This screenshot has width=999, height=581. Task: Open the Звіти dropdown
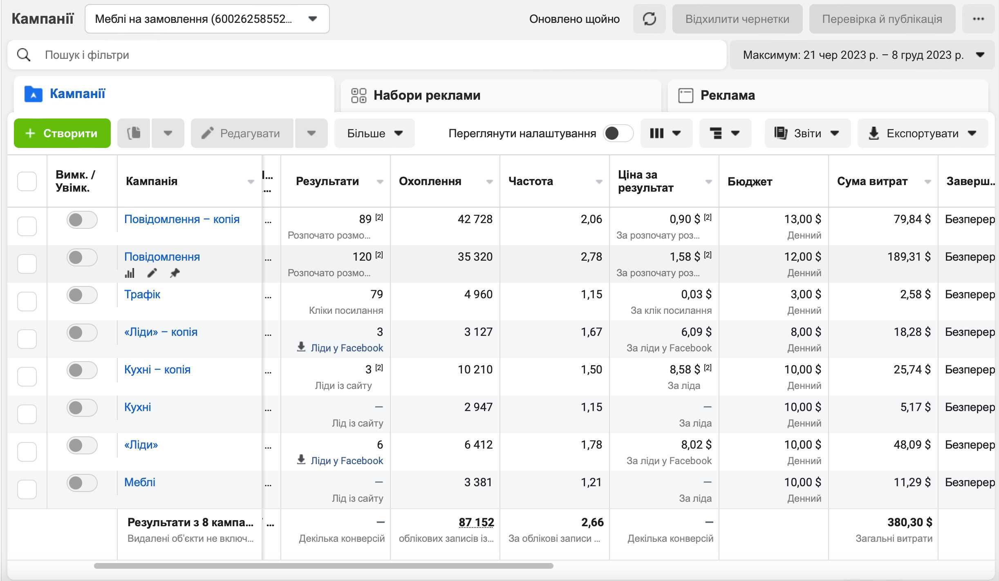(x=808, y=133)
